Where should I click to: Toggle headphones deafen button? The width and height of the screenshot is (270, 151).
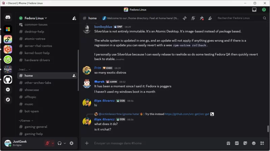[59, 143]
